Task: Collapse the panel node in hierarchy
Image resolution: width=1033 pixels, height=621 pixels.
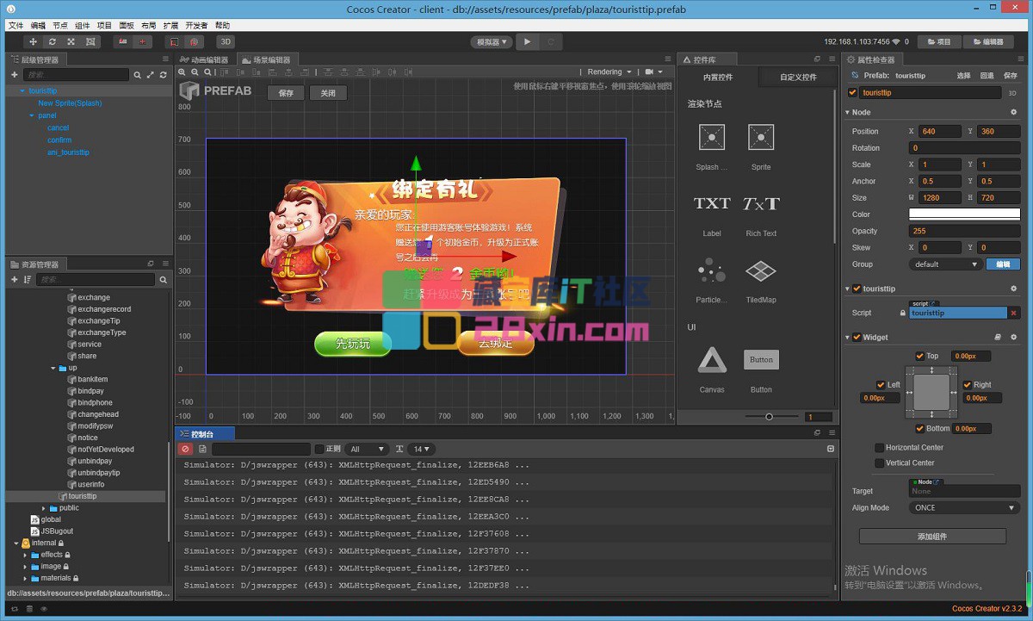Action: [x=31, y=115]
